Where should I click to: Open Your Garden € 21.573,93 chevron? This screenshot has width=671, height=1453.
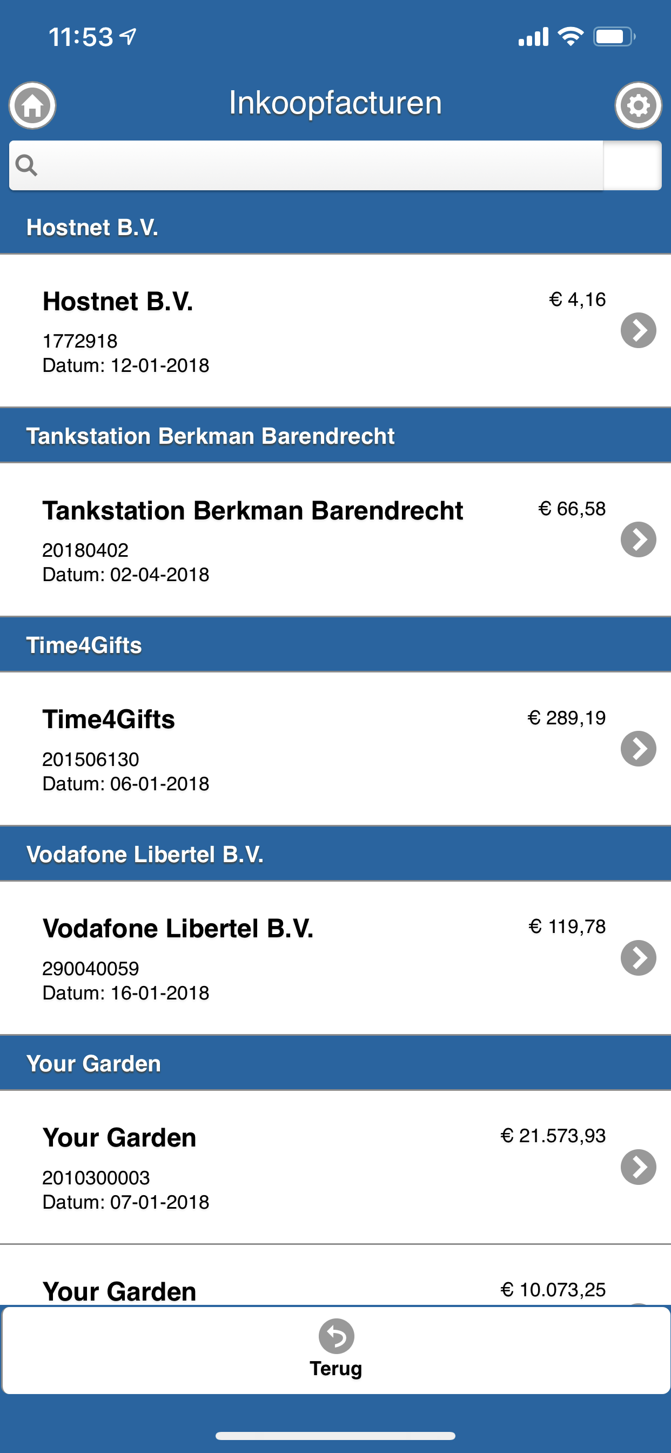tap(638, 1167)
